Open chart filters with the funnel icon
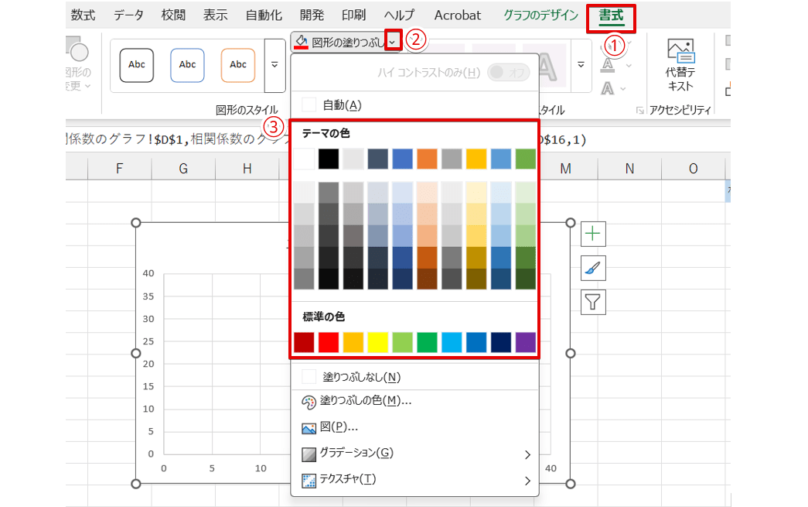Screen dimensions: 808x507 click(x=592, y=302)
